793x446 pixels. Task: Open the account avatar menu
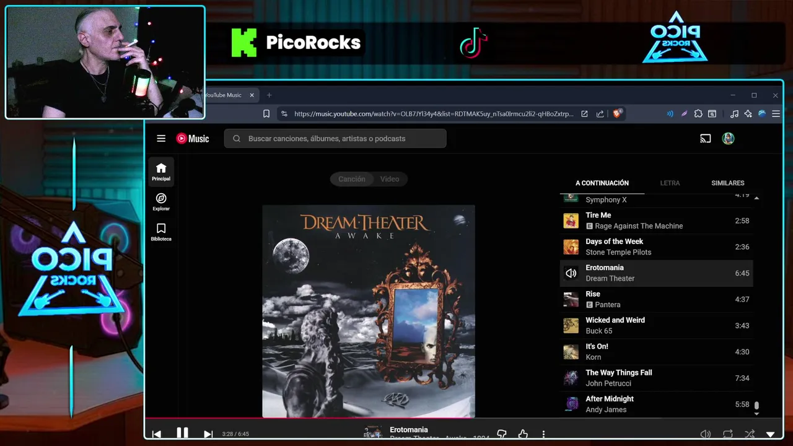(728, 139)
